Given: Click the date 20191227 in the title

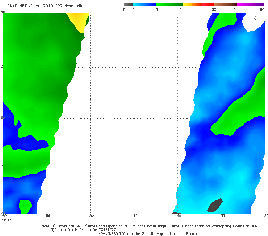Looking at the screenshot, I should point(53,6).
